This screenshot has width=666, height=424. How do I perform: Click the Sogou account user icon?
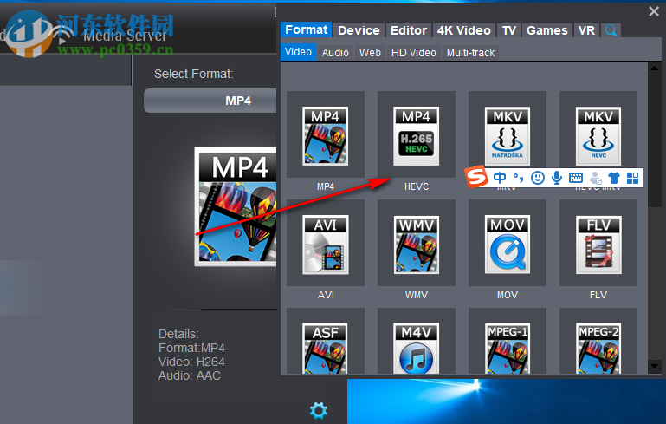point(596,178)
